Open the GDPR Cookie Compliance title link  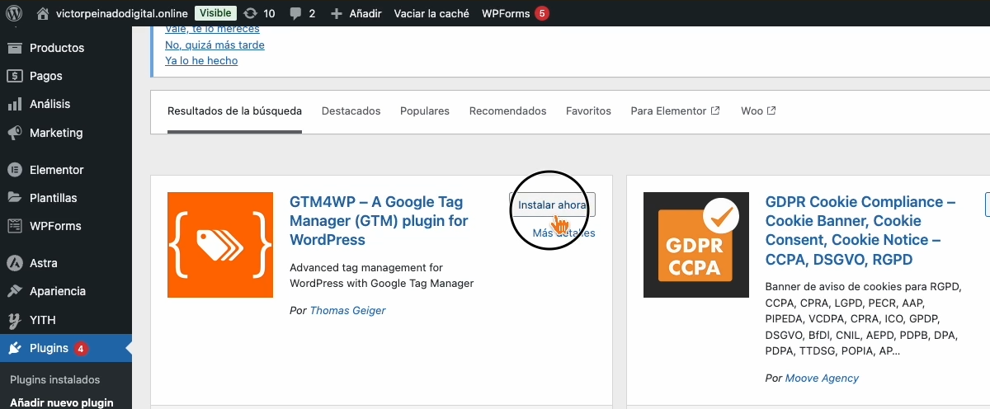[860, 231]
